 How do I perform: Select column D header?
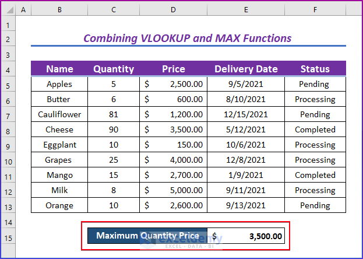pyautogui.click(x=173, y=10)
